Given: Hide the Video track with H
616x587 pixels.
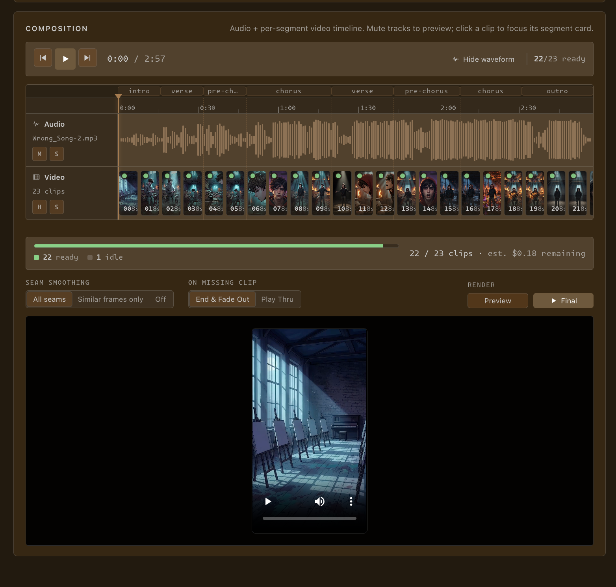Looking at the screenshot, I should coord(39,207).
